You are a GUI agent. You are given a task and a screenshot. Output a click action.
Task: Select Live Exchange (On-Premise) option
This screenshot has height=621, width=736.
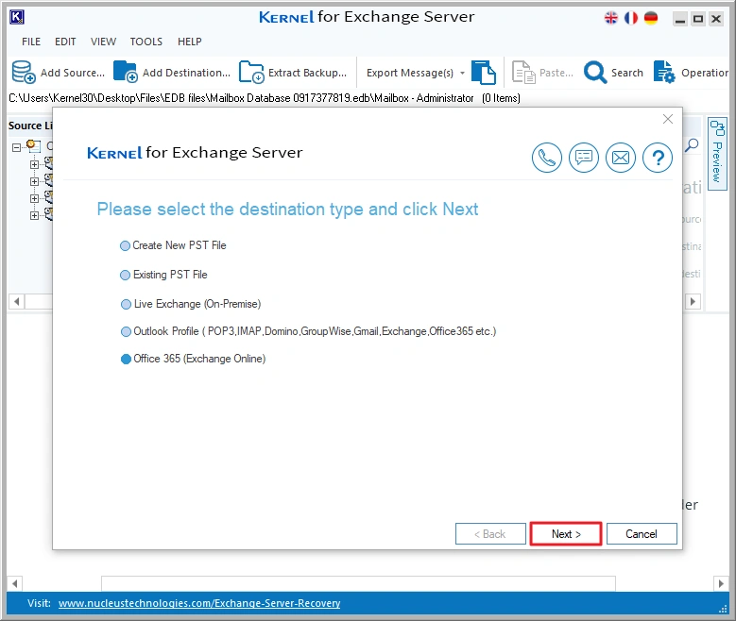point(191,304)
